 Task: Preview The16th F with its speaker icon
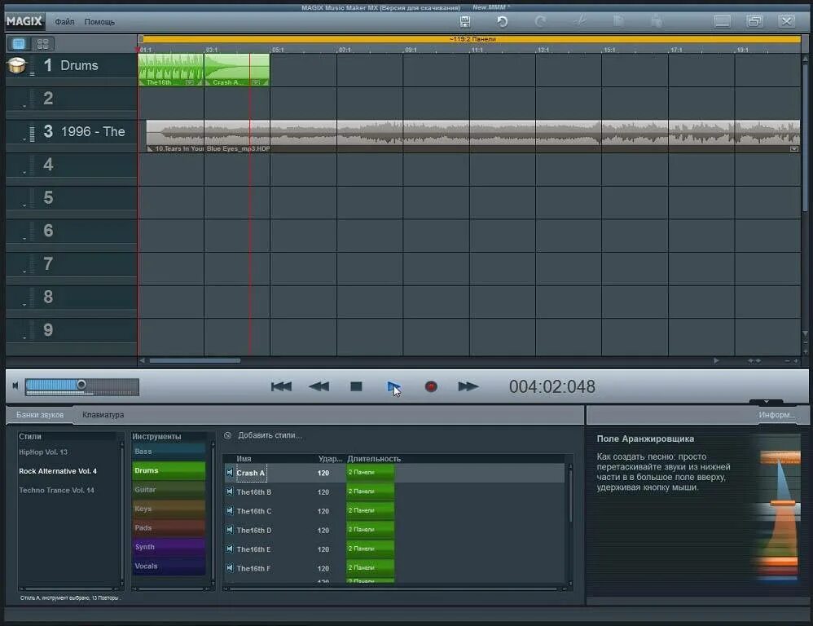[x=230, y=568]
